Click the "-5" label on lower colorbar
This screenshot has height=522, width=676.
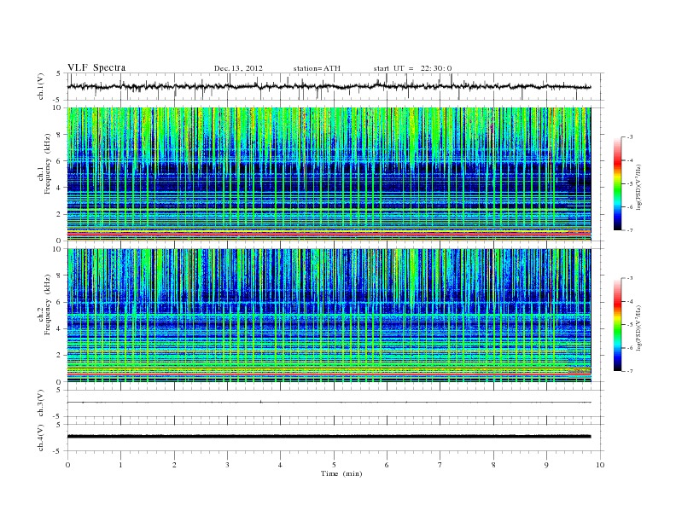pos(630,324)
